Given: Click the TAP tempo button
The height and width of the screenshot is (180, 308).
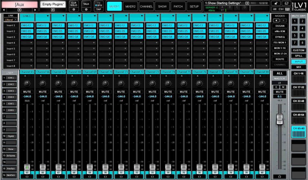Looking at the screenshot, I should coord(99,9).
